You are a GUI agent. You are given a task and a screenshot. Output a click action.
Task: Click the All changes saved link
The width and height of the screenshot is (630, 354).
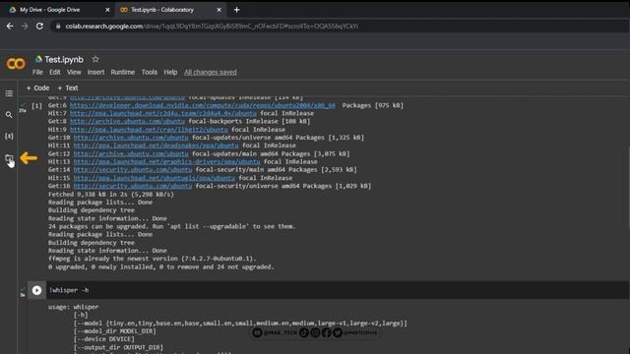(x=210, y=72)
